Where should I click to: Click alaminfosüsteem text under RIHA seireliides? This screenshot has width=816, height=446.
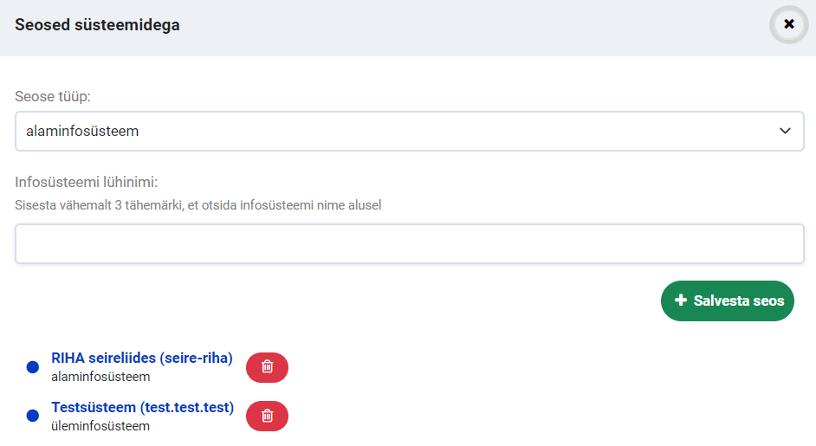100,377
